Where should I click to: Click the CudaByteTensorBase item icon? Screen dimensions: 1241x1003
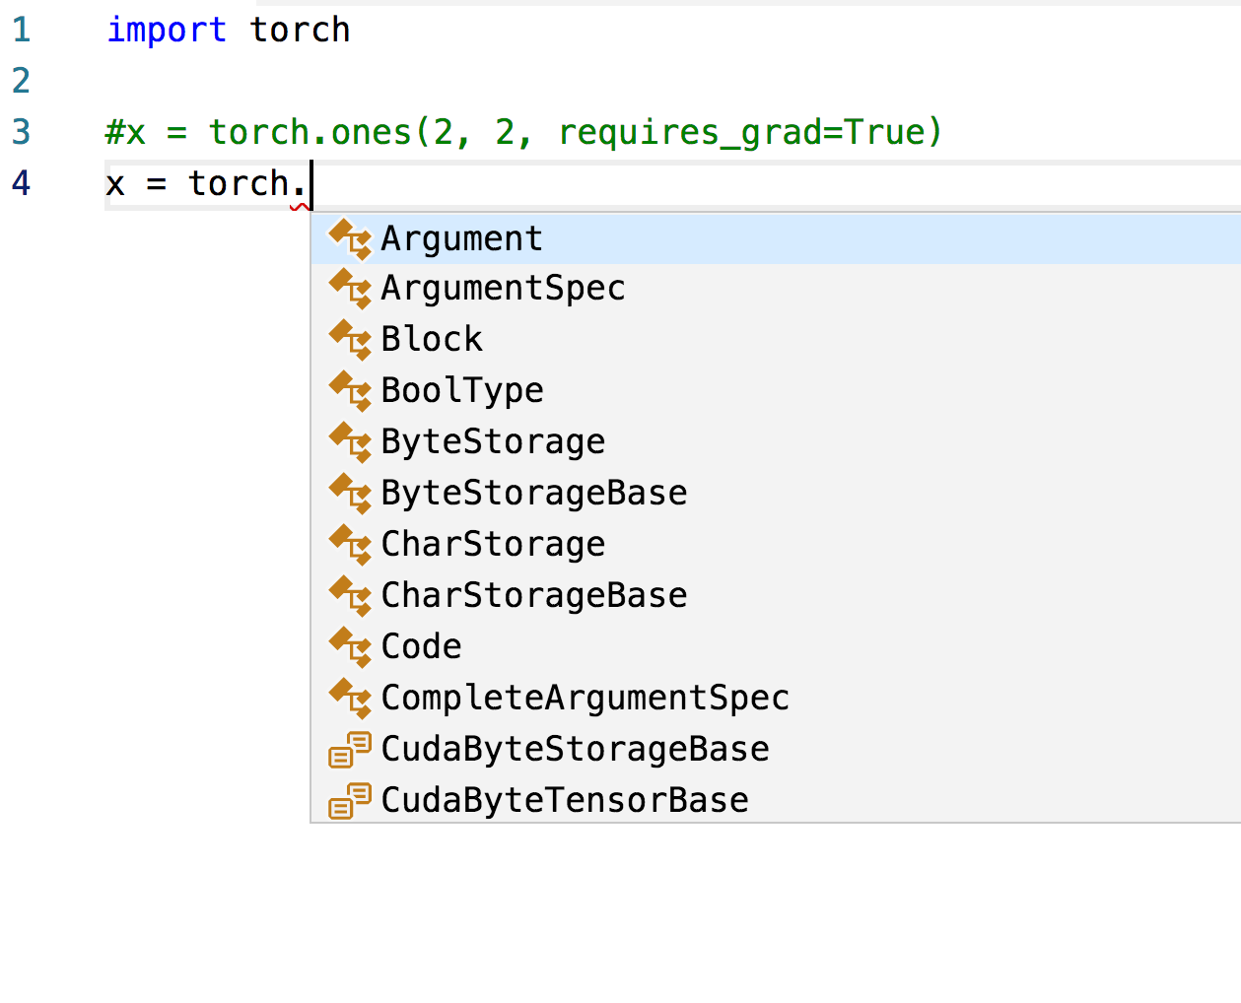click(350, 801)
